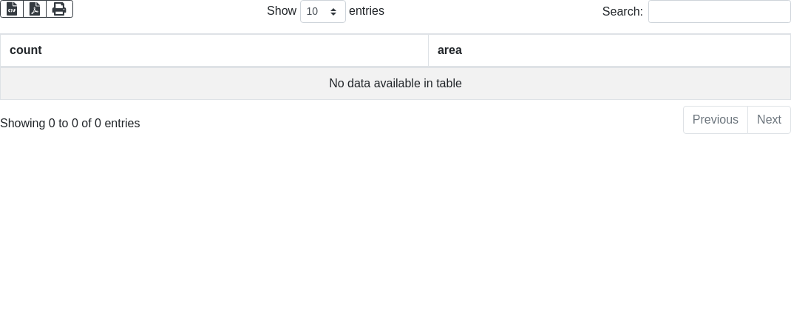Click the 'count' header text

click(26, 50)
